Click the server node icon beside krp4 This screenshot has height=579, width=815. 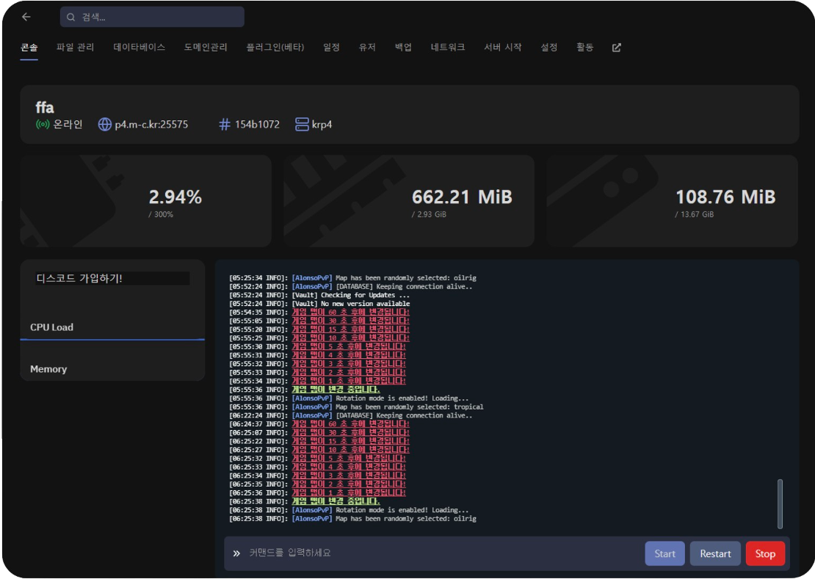click(301, 125)
